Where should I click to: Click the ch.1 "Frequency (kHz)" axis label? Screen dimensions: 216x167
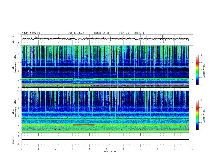tap(15, 63)
